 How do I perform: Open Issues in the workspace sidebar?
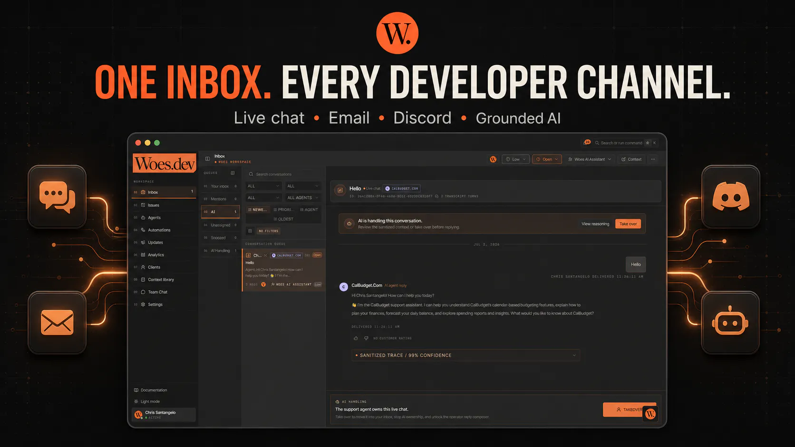[x=164, y=205]
